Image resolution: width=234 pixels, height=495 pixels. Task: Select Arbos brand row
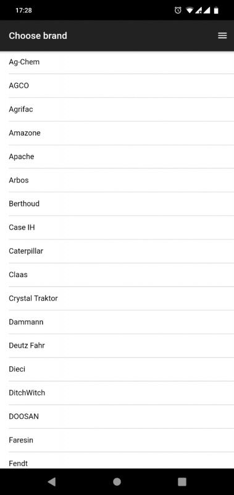click(x=117, y=180)
